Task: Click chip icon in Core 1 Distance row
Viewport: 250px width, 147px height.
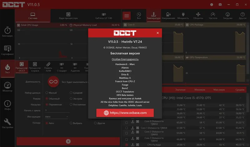Action: [x=137, y=128]
